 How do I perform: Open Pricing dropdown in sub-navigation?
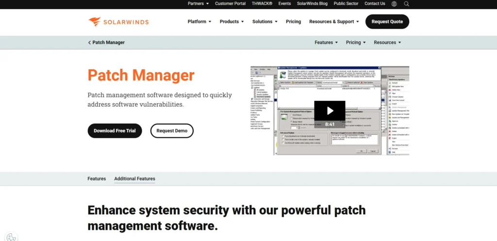pyautogui.click(x=356, y=43)
